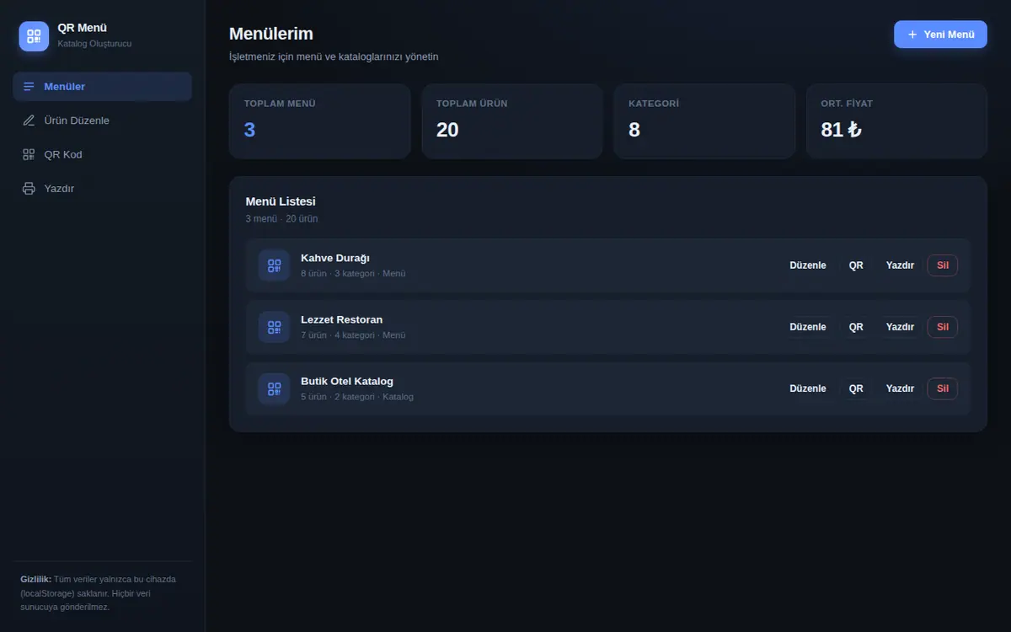
Task: Click the Kahve Durağı menu icon
Action: pyautogui.click(x=274, y=265)
